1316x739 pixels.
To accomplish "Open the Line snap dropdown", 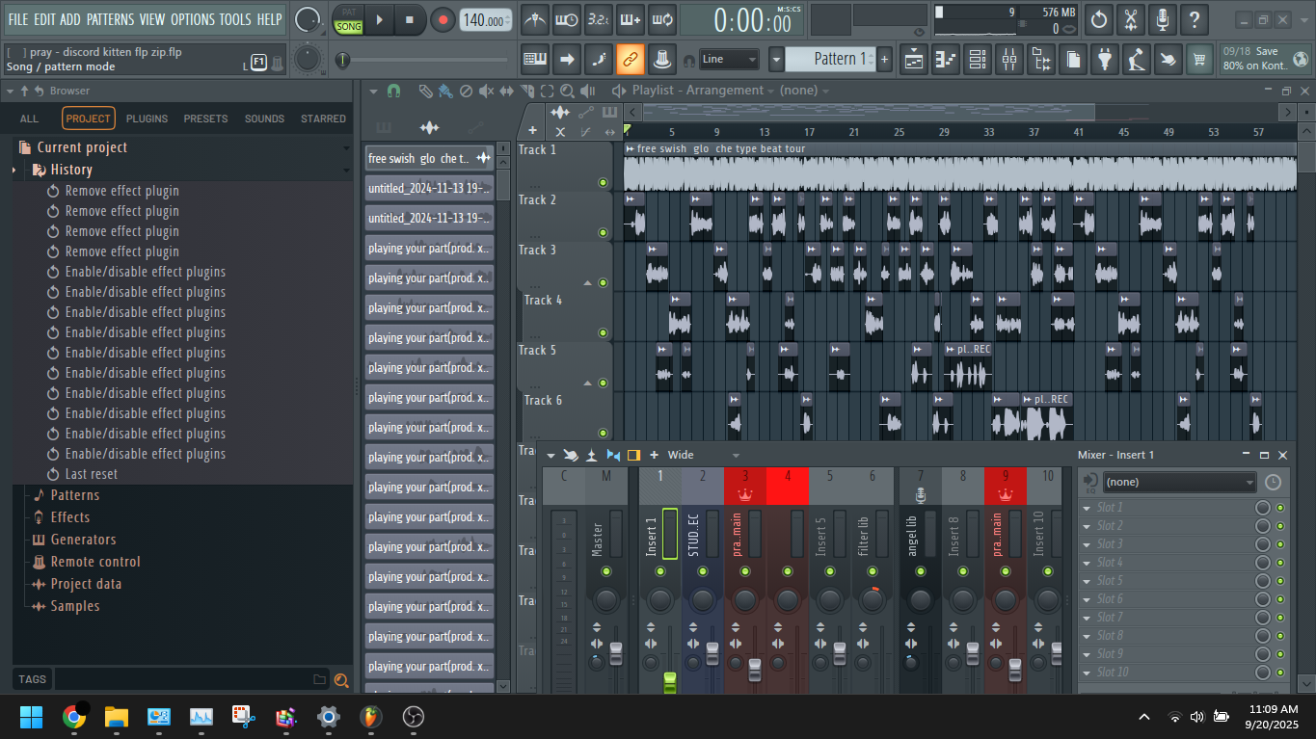I will [x=728, y=60].
